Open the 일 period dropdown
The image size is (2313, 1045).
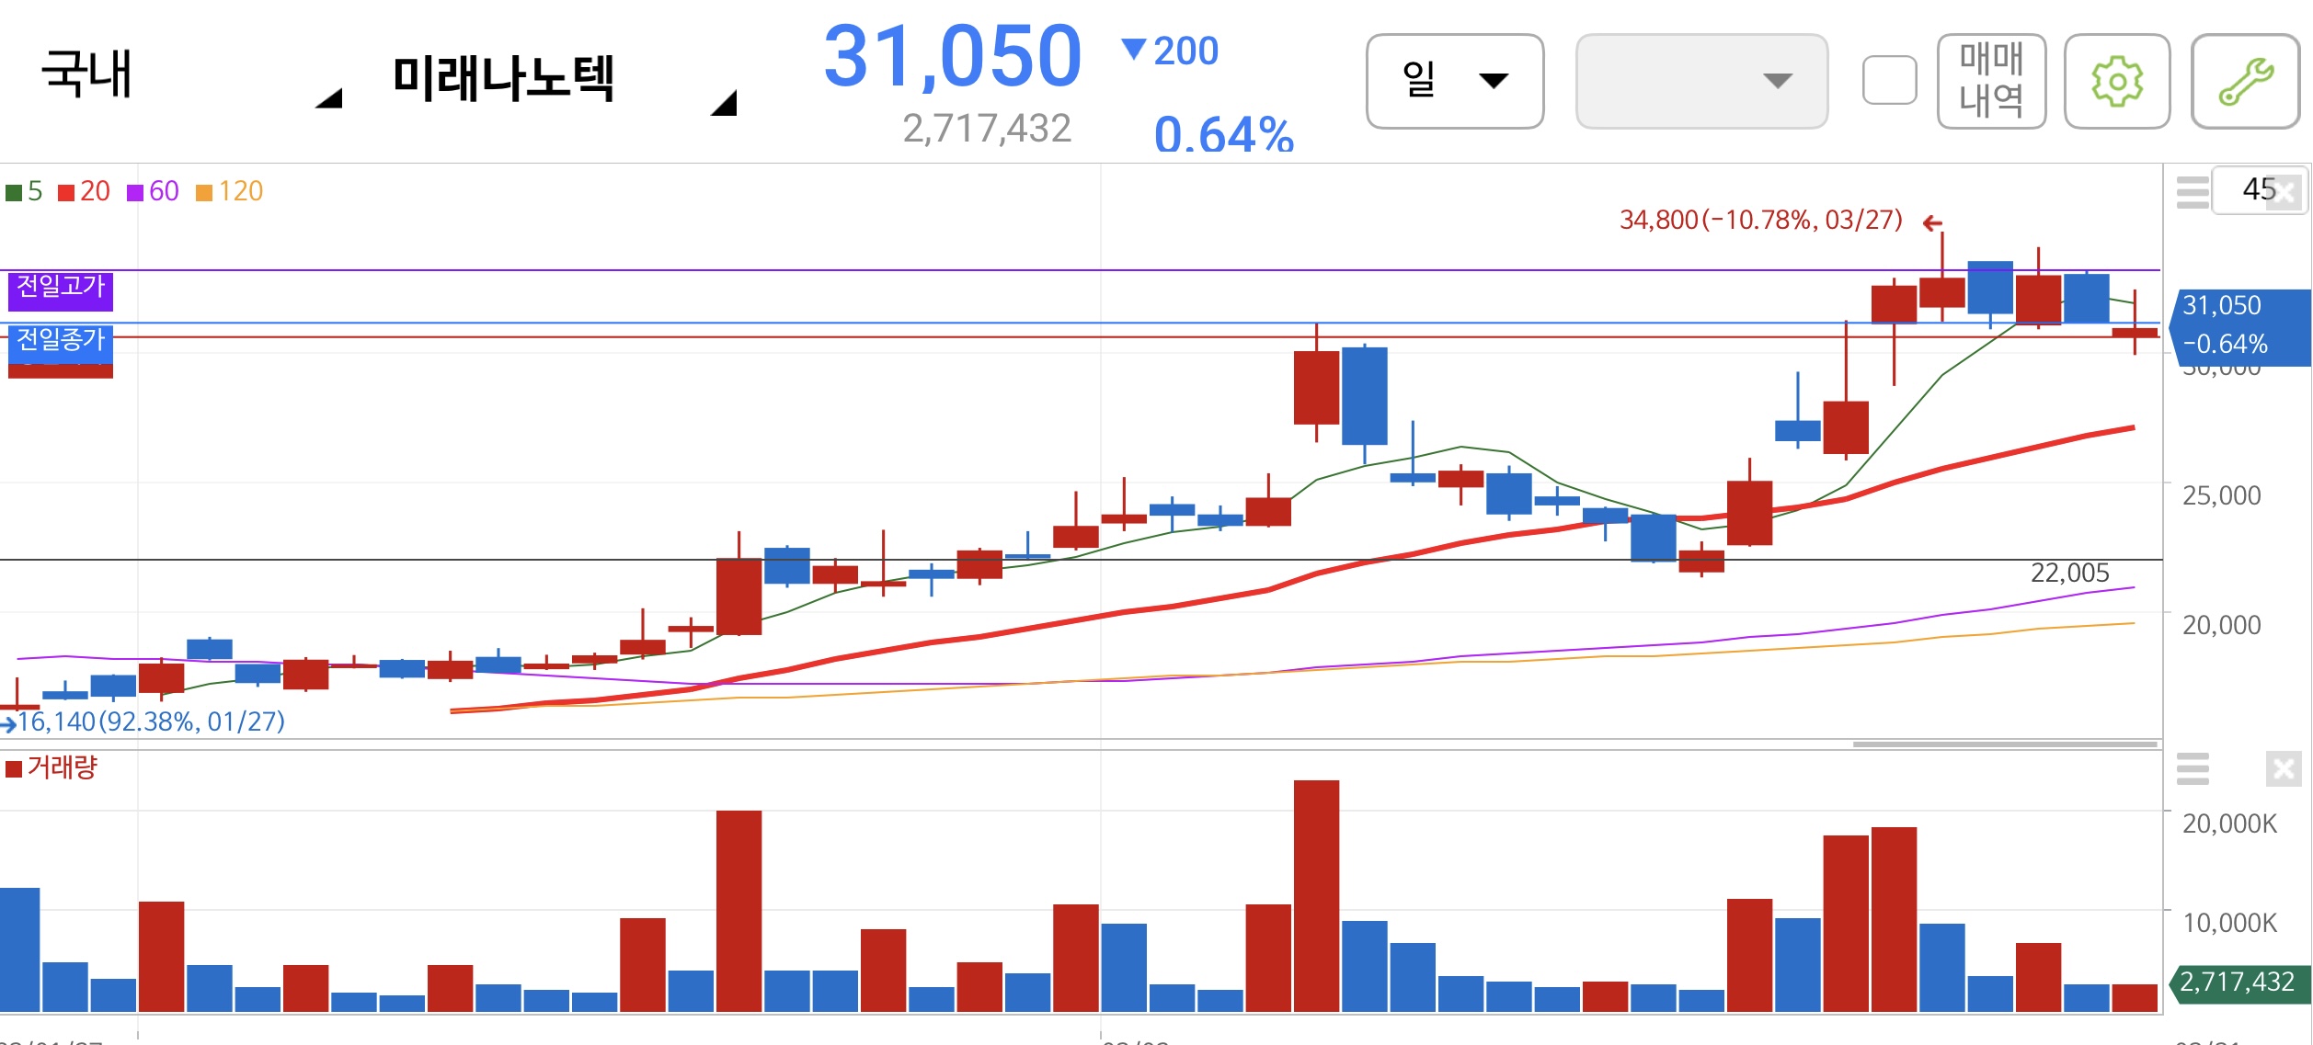(1454, 81)
